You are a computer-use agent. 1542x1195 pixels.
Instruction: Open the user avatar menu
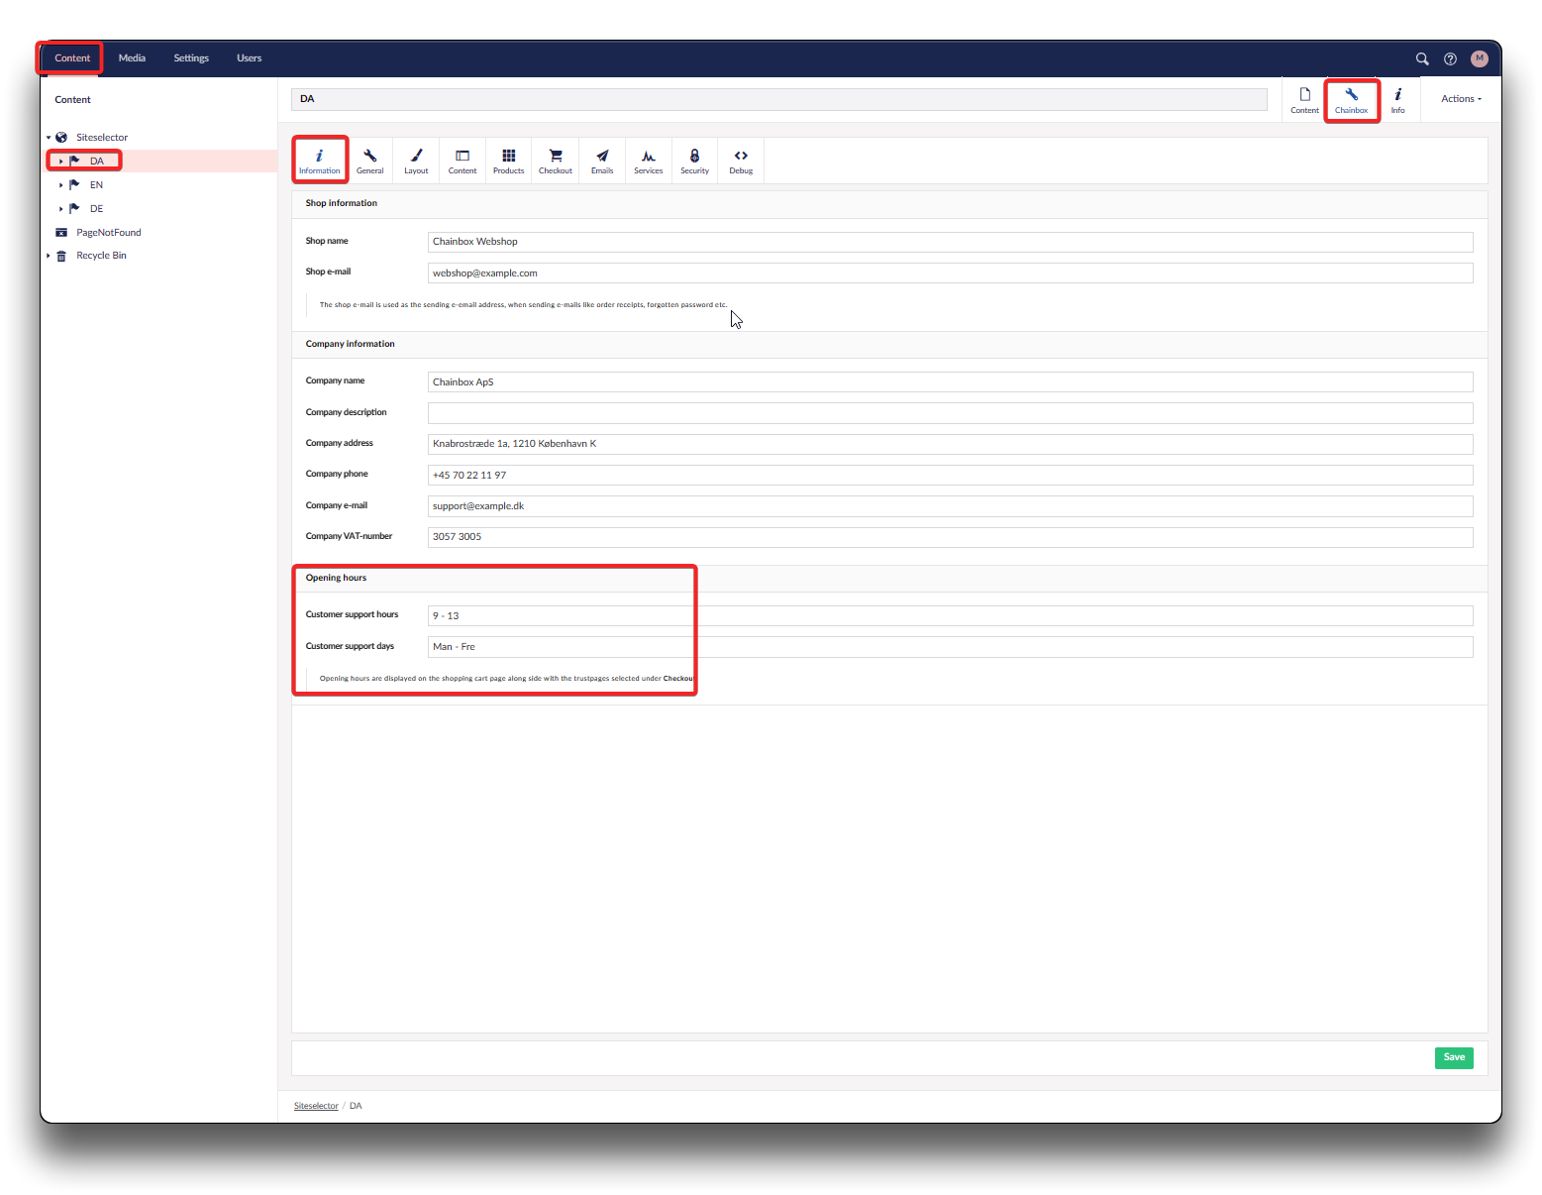1480,58
